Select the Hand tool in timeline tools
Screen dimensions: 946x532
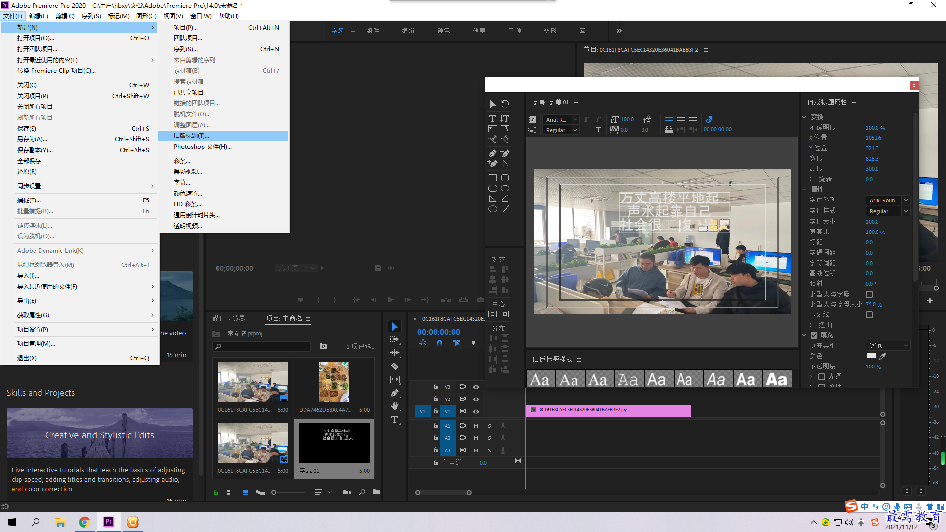[395, 406]
